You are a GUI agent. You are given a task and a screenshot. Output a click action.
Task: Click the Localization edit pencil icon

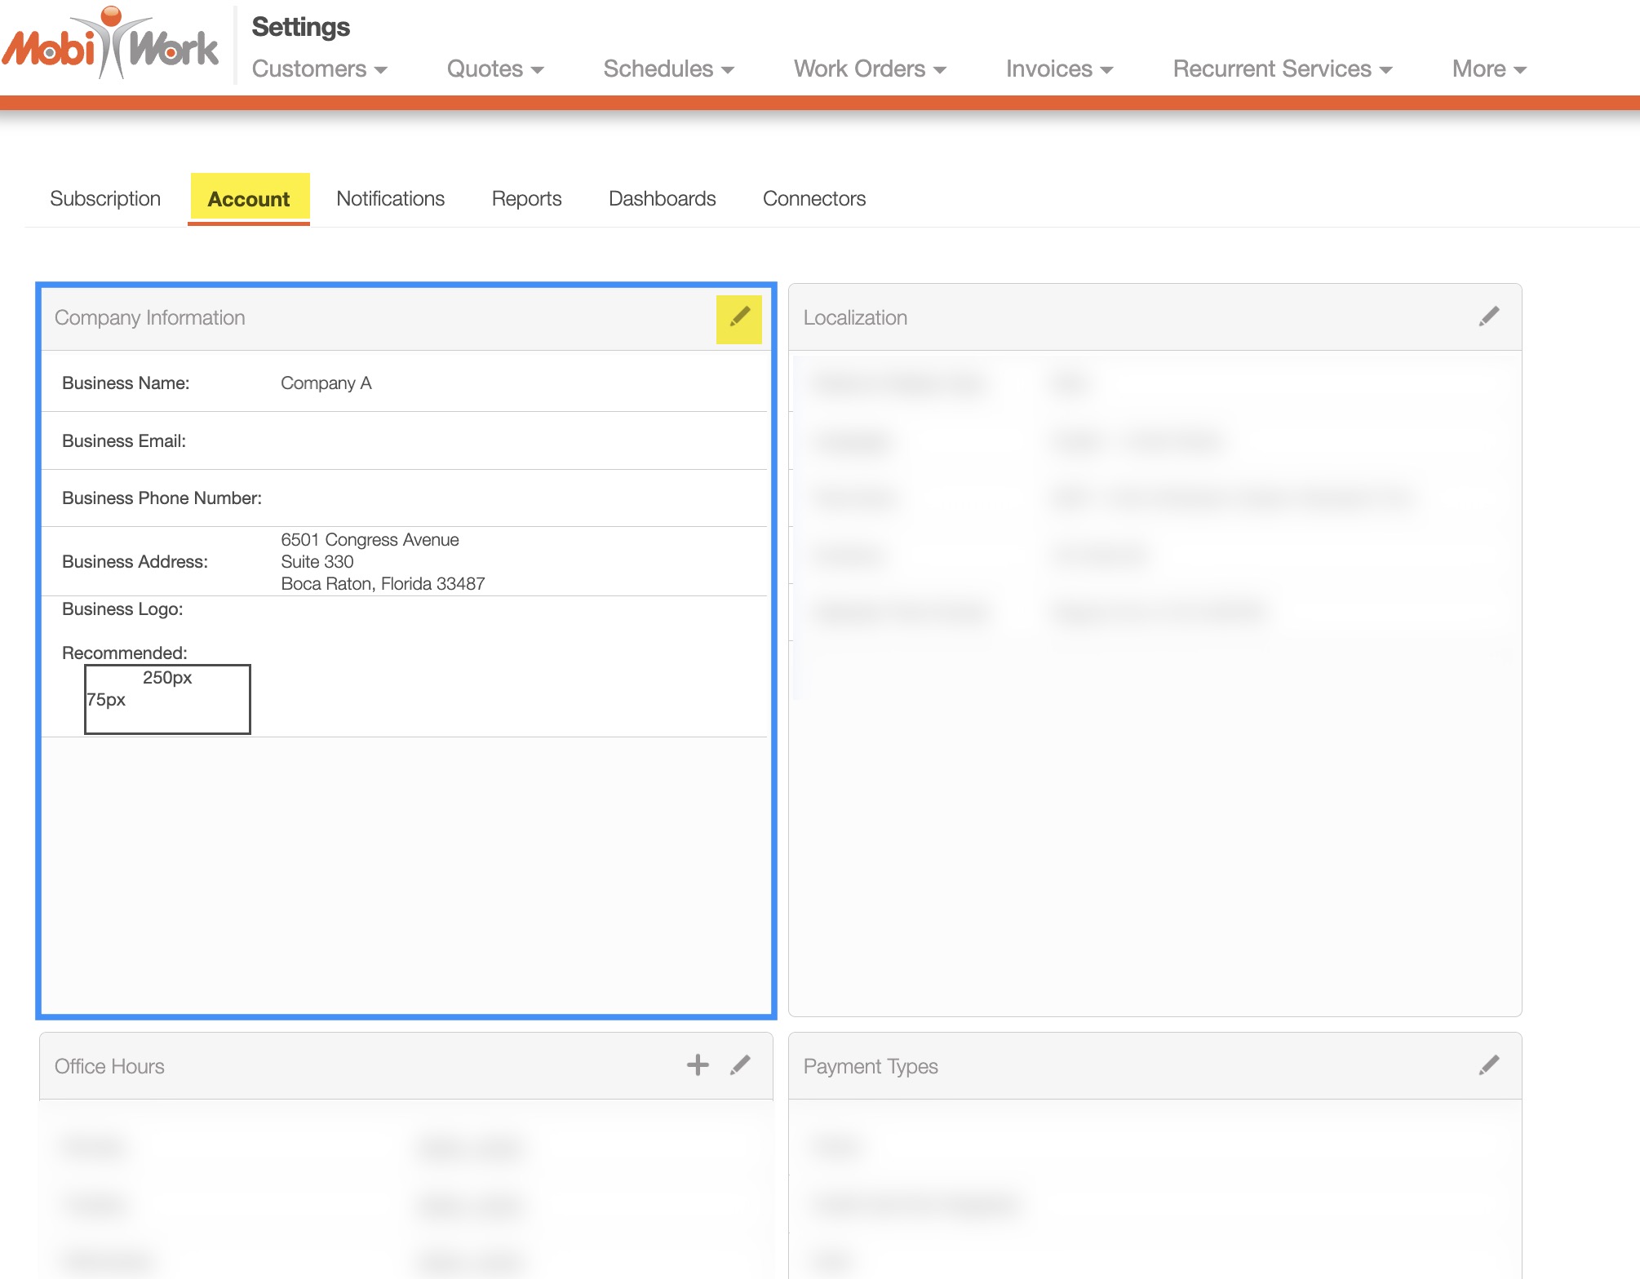tap(1488, 316)
